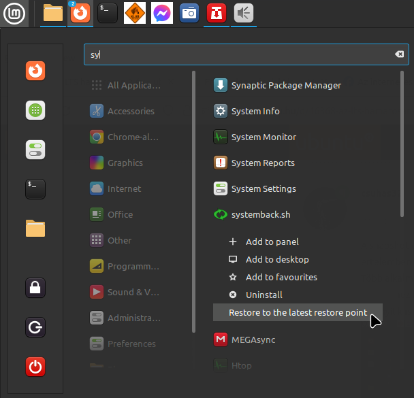Log out using the sidebar logout icon
The image size is (414, 398).
35,327
